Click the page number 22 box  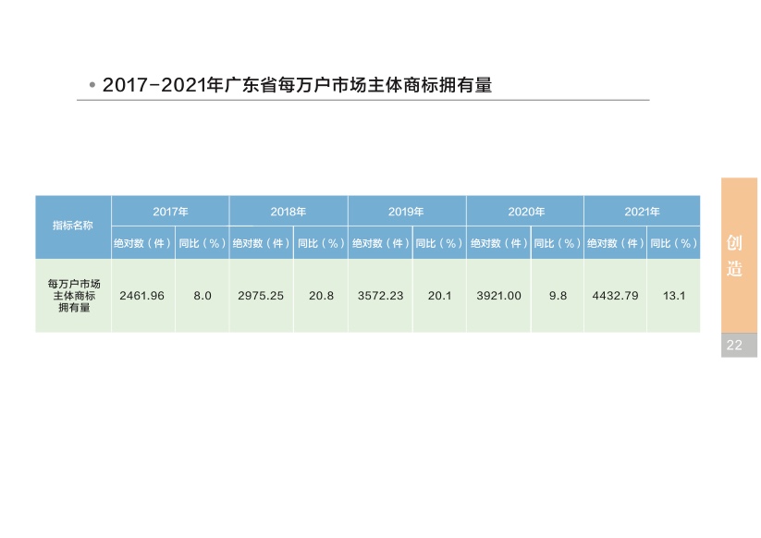(x=735, y=345)
